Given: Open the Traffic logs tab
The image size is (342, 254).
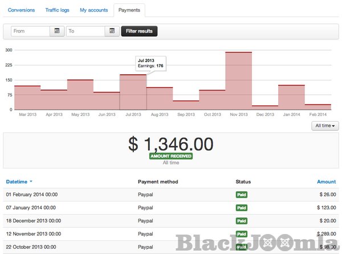Looking at the screenshot, I should point(56,10).
